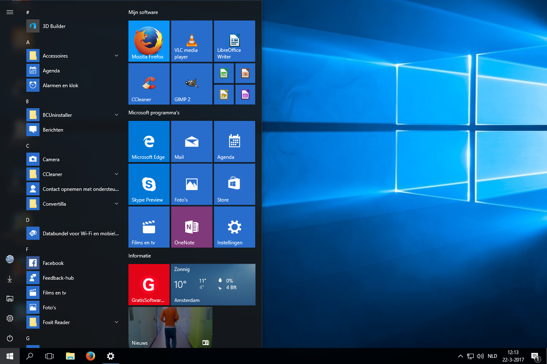Screen dimensions: 547x364
Task: Launch VLC media player tile
Action: pos(191,41)
